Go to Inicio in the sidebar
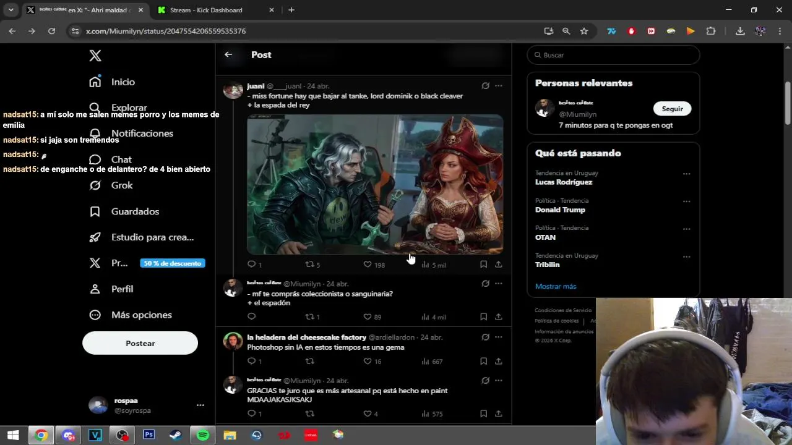792x445 pixels. (x=112, y=82)
